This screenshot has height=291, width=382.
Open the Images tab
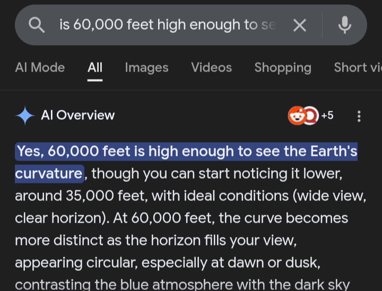[x=146, y=67]
